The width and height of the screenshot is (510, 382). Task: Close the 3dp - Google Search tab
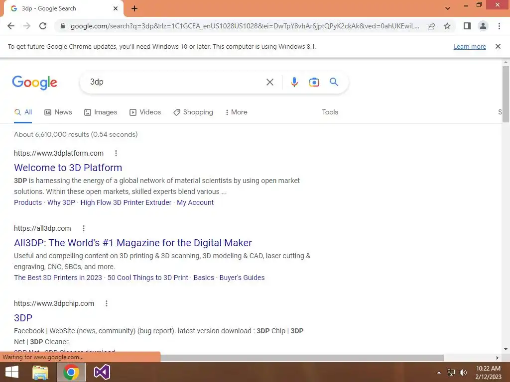(116, 8)
